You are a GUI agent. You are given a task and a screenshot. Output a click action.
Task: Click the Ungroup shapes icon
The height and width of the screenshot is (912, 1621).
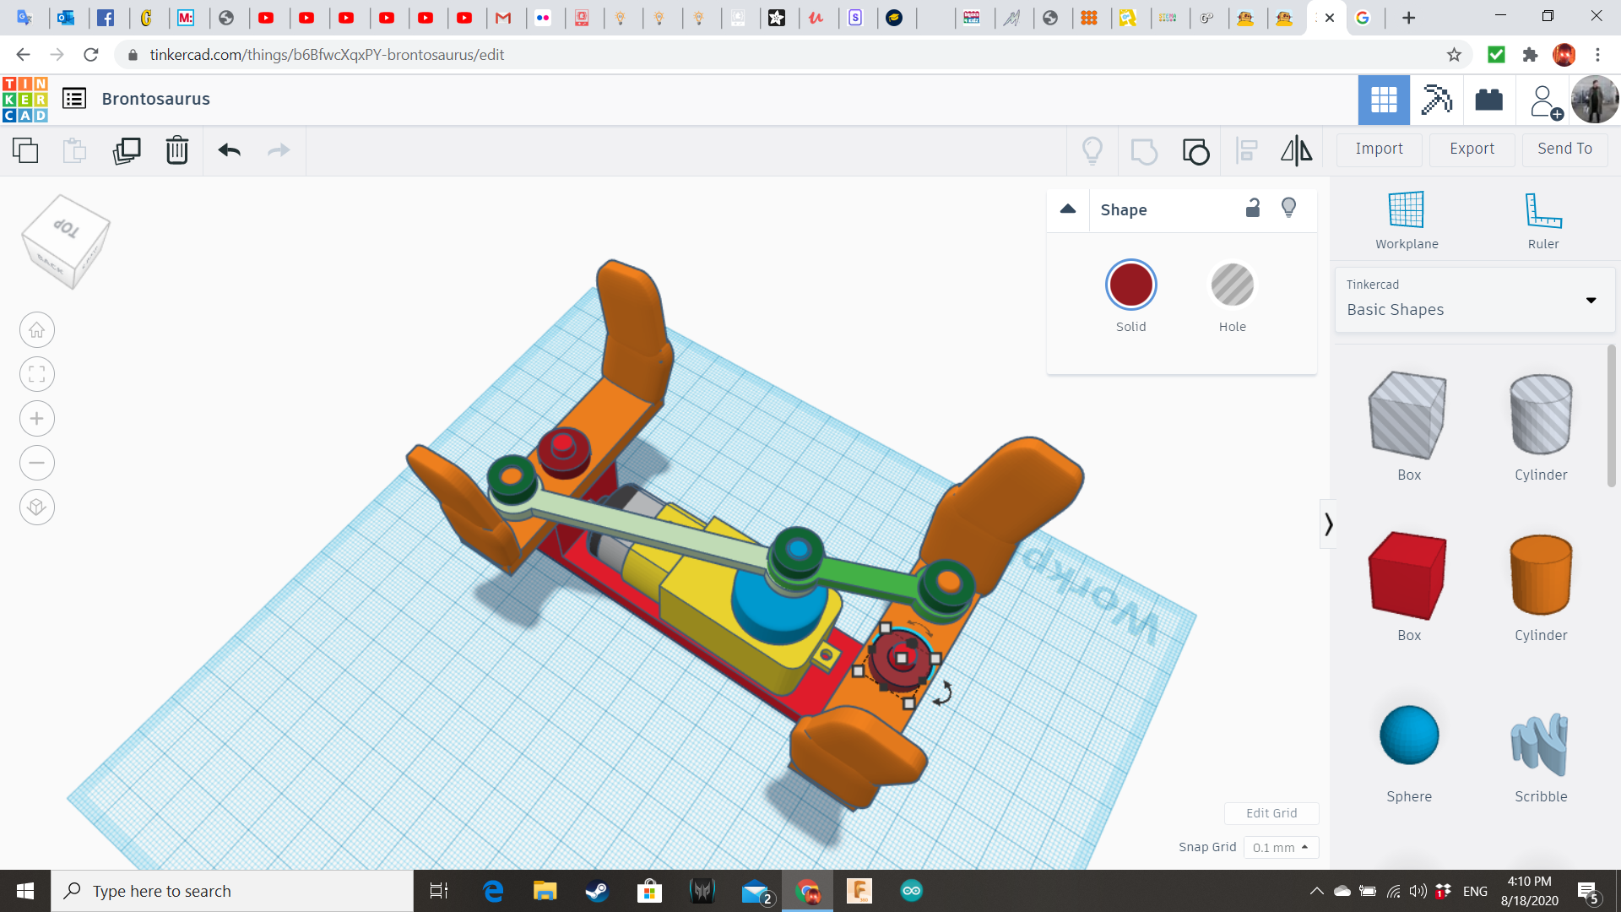(x=1195, y=151)
